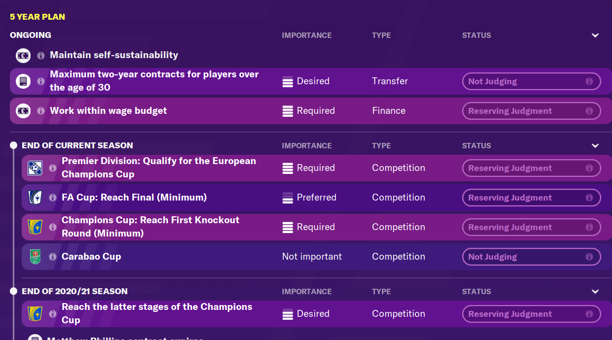Click the info icon next to Maintain self-sustainability
Image resolution: width=612 pixels, height=340 pixels.
click(41, 56)
